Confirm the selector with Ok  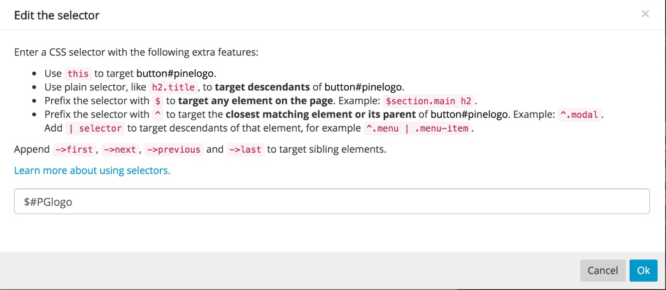tap(644, 270)
